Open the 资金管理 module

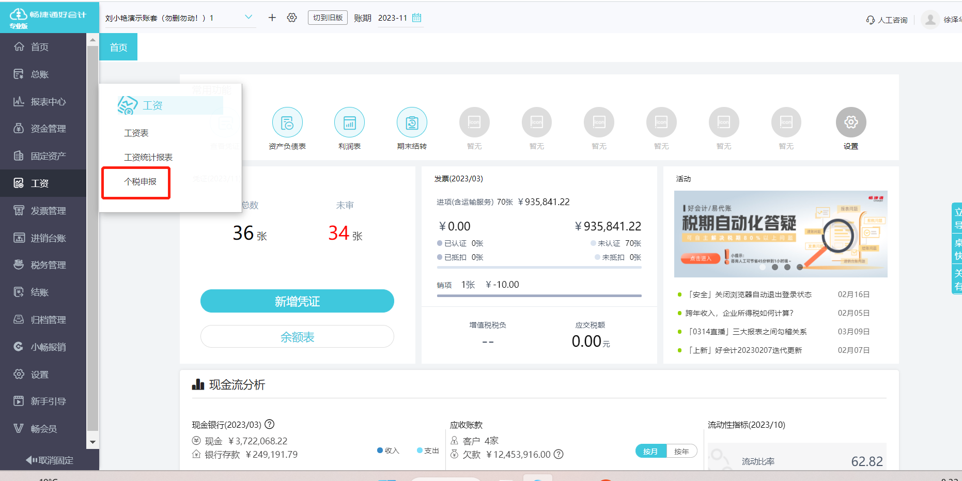44,128
